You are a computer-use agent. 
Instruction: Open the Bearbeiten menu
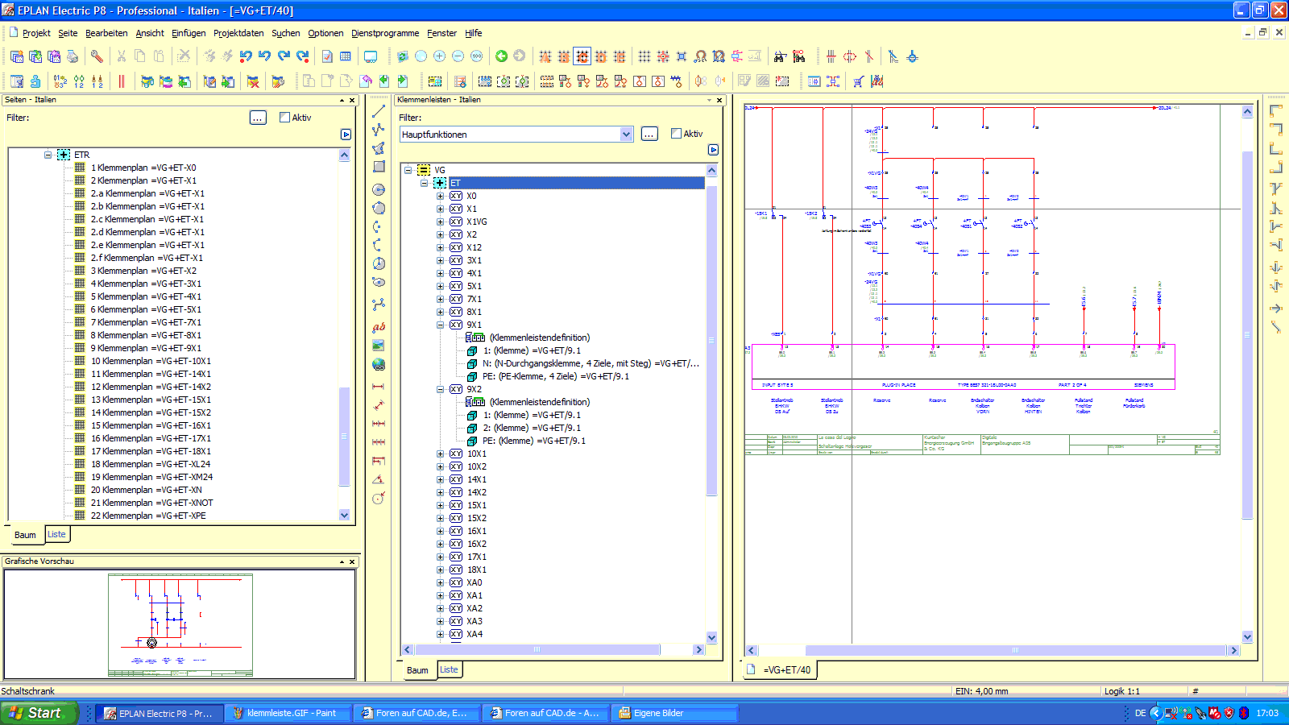(x=106, y=33)
